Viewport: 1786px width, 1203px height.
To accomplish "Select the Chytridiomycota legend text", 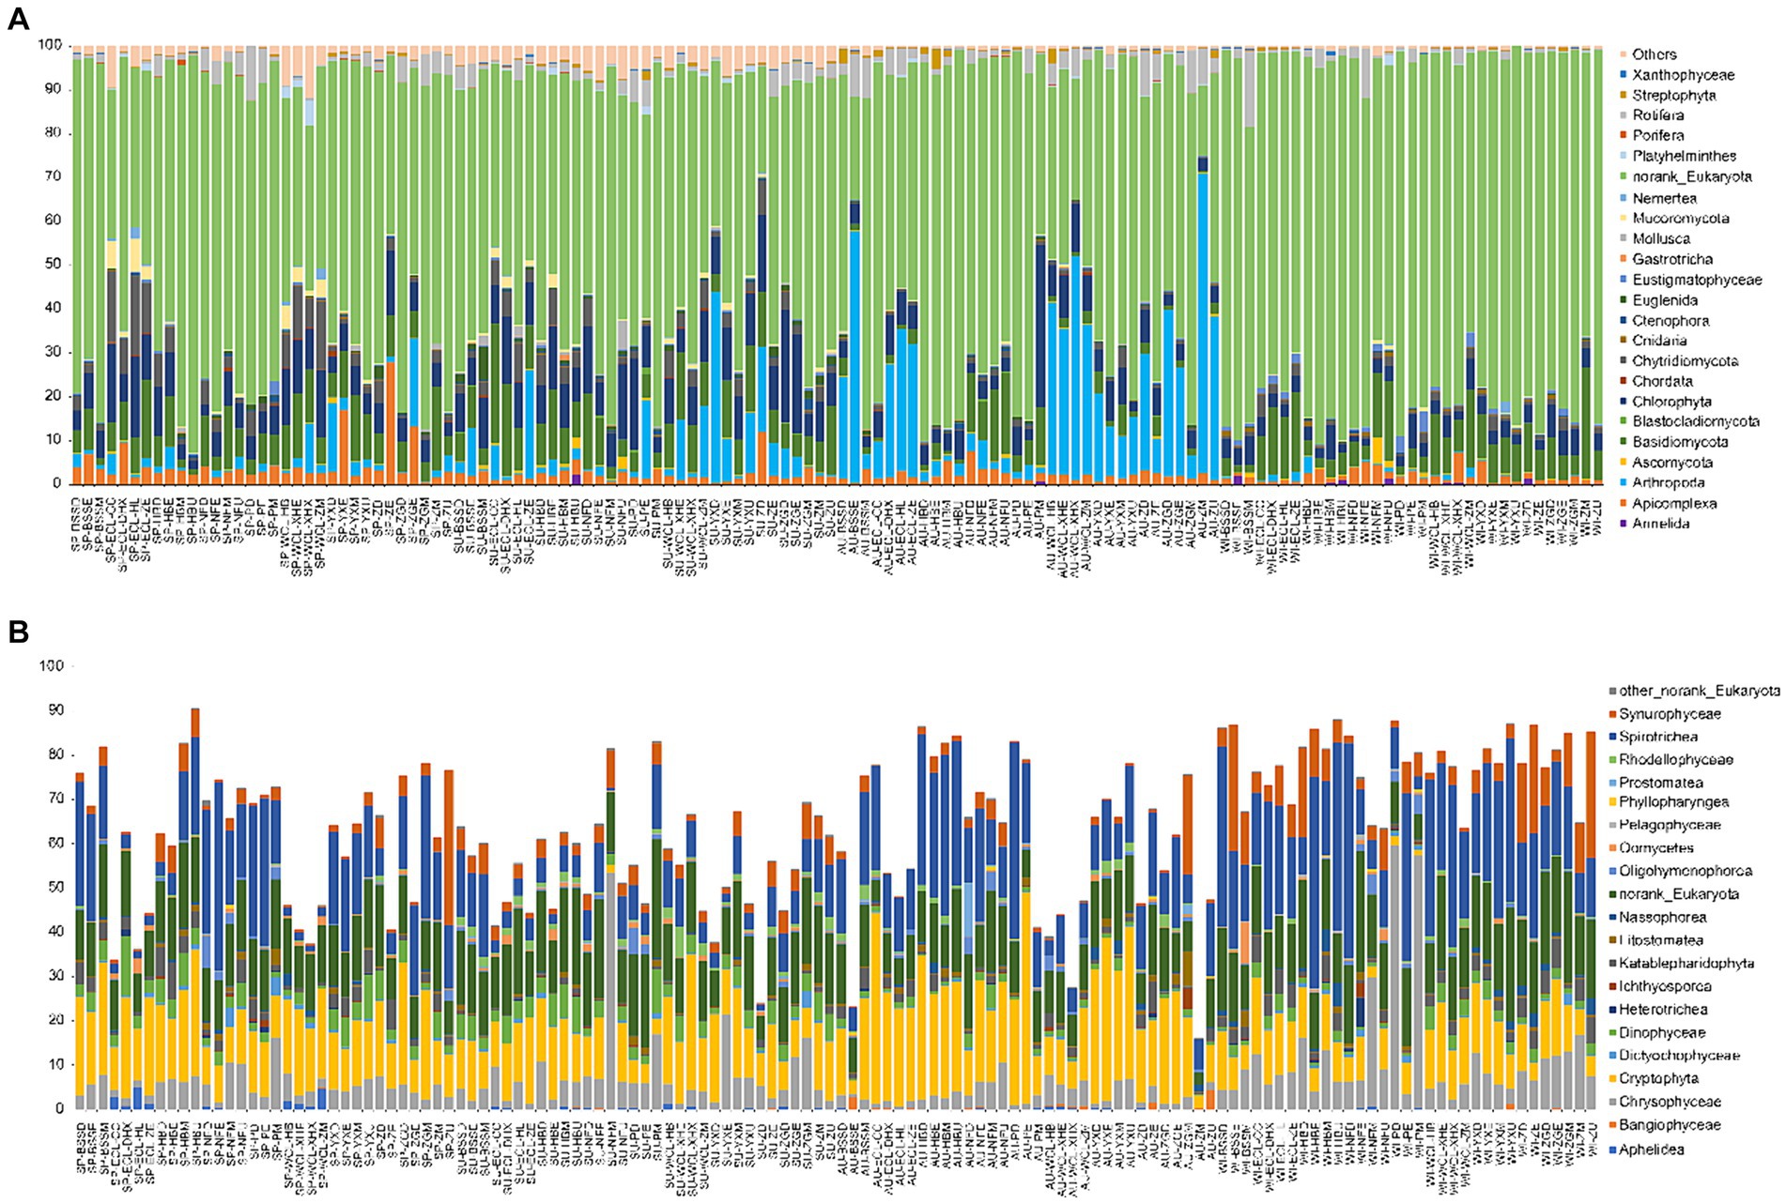I will pos(1686,361).
